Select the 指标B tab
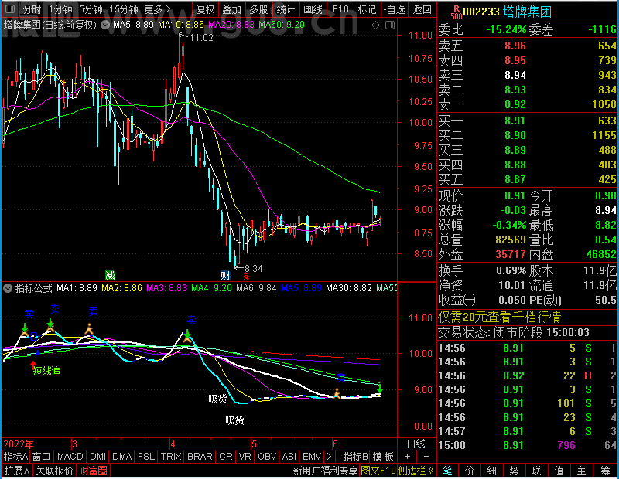 355,457
